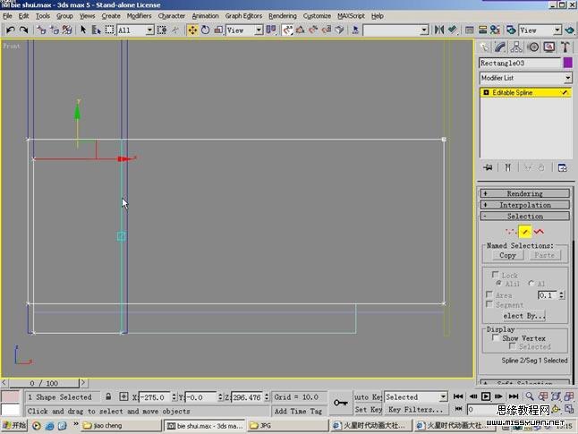Image resolution: width=578 pixels, height=434 pixels.
Task: Click the Go to Start button
Action: [458, 396]
